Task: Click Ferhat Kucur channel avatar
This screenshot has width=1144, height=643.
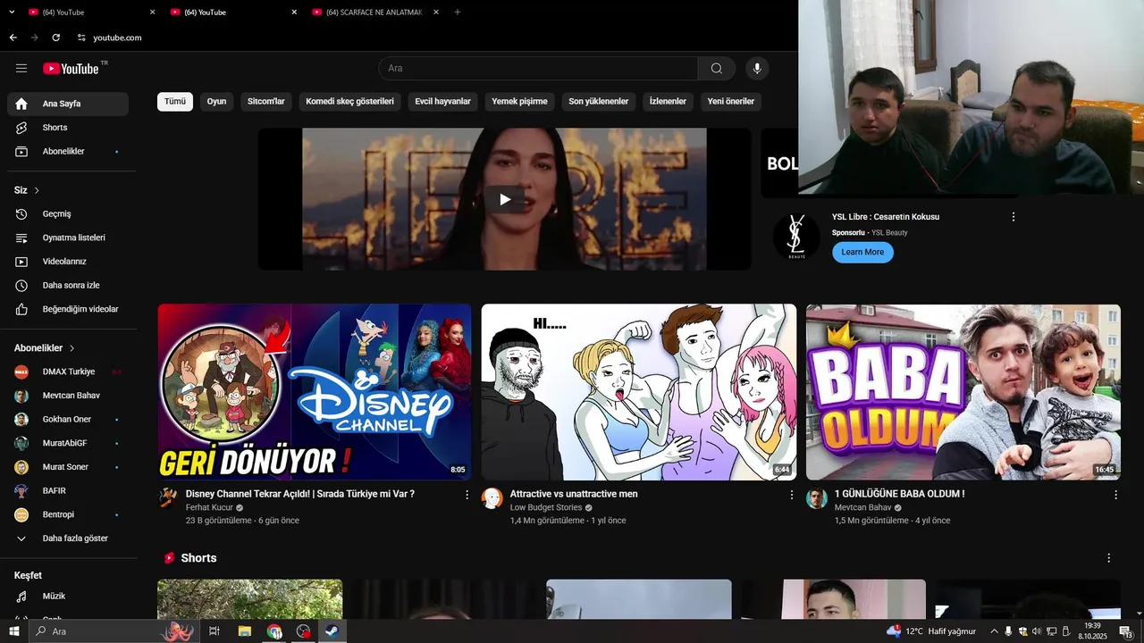Action: point(168,498)
